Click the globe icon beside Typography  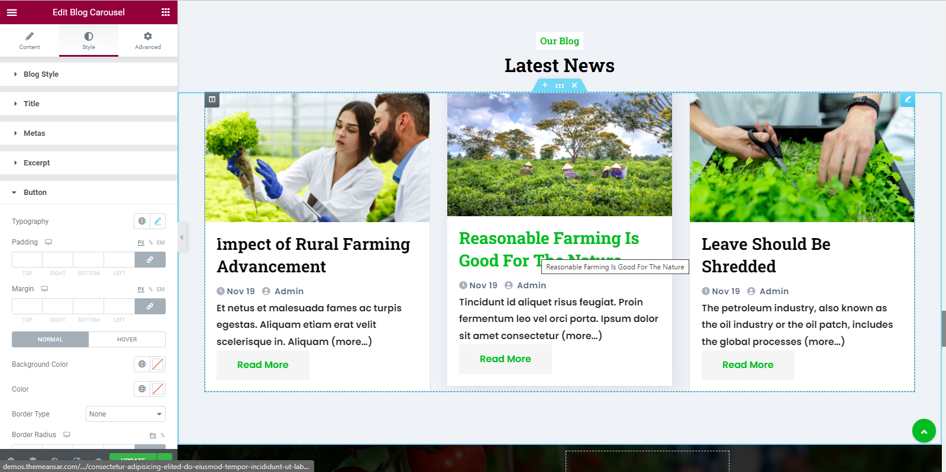pos(142,222)
